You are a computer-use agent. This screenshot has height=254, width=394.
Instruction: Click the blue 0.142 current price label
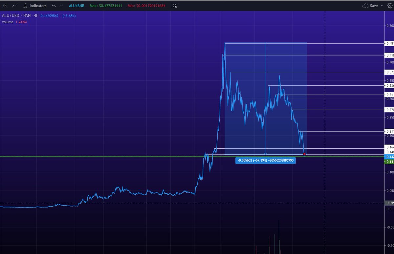pos(389,157)
